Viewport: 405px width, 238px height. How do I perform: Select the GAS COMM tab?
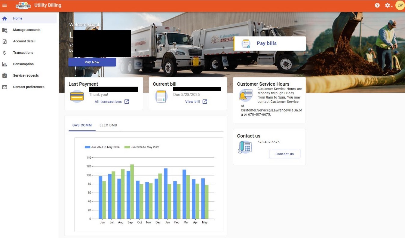82,125
